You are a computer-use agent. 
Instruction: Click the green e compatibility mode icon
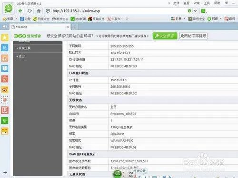tap(189, 11)
